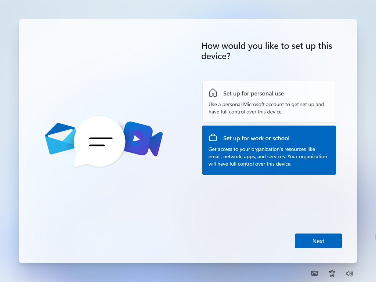Click the personal Microsoft account description text

tap(266, 108)
